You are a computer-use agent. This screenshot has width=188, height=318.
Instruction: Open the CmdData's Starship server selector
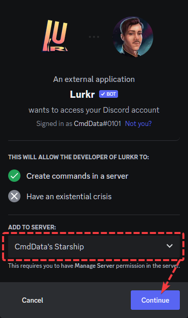point(94,247)
